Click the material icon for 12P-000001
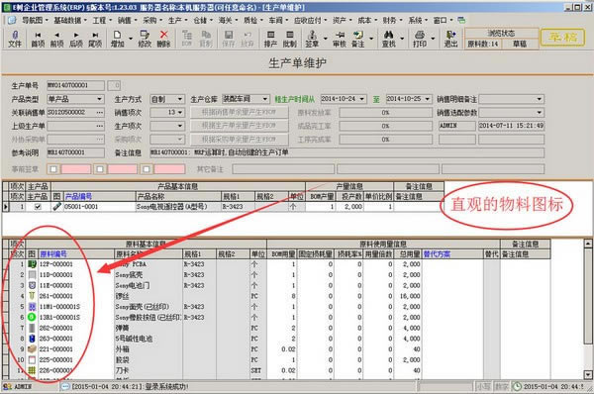Screen dimensions: 594x394 click(x=32, y=264)
